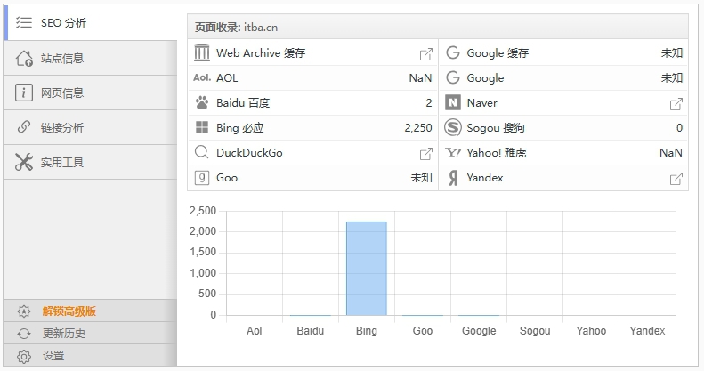Click the Bing bar in the chart

(367, 269)
